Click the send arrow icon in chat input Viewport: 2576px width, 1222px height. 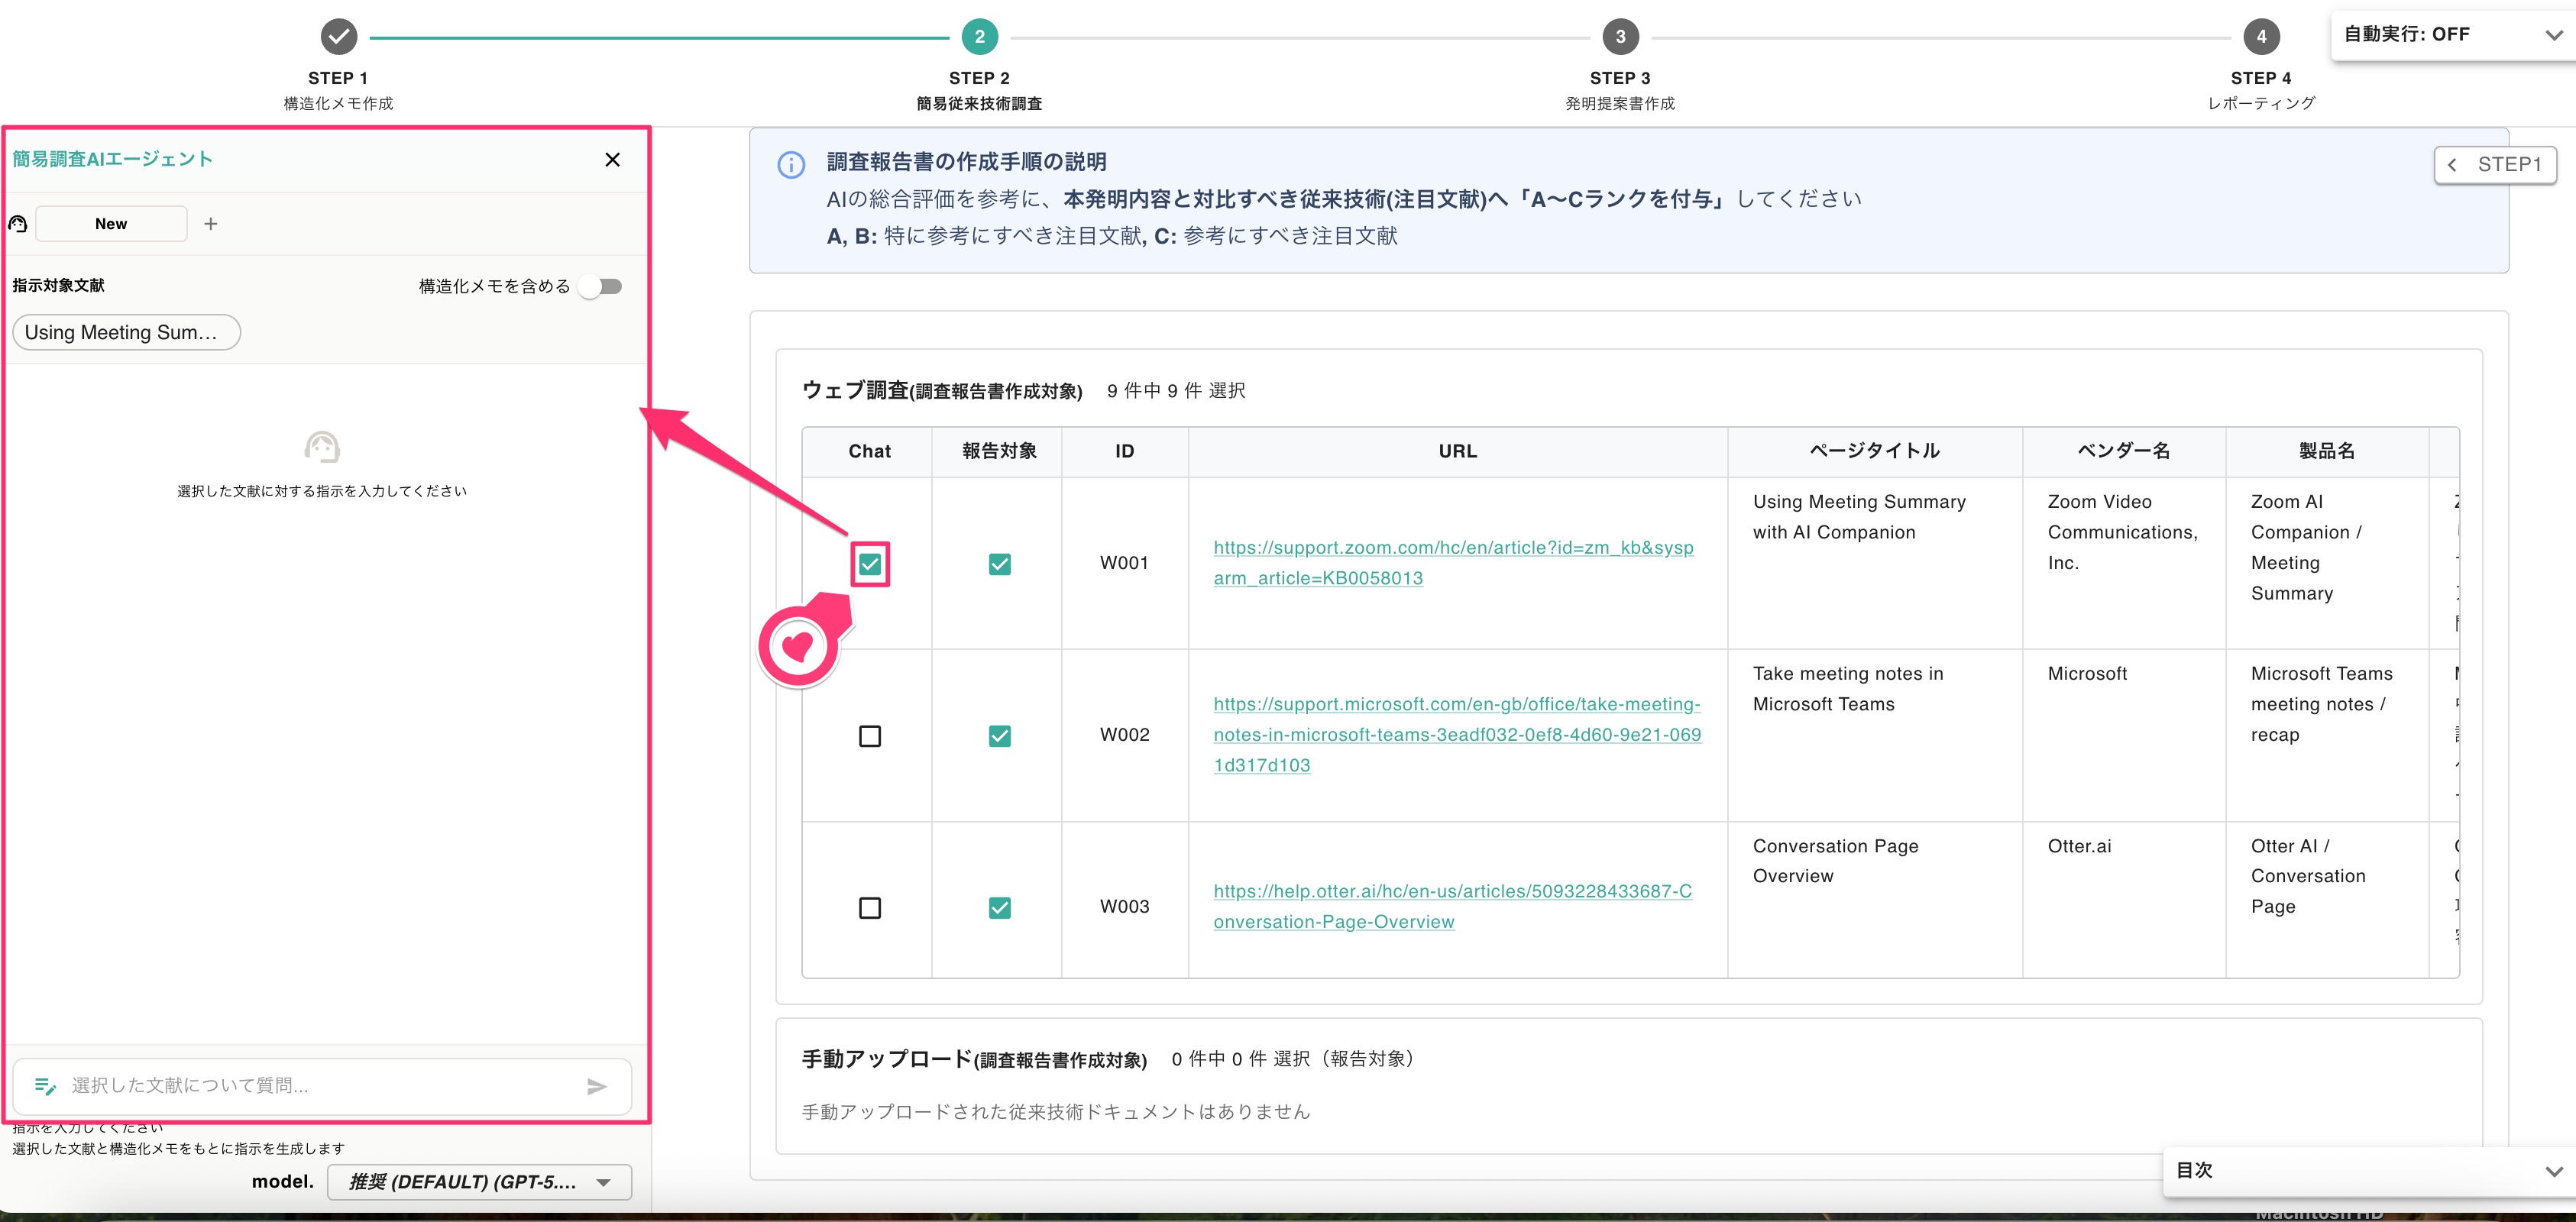(597, 1086)
